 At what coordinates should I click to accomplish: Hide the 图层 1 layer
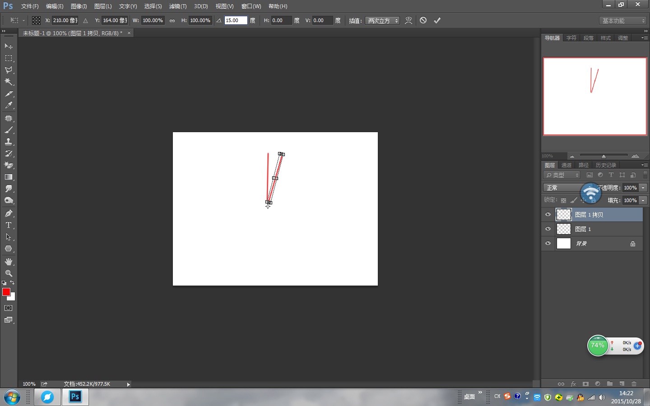click(x=548, y=229)
